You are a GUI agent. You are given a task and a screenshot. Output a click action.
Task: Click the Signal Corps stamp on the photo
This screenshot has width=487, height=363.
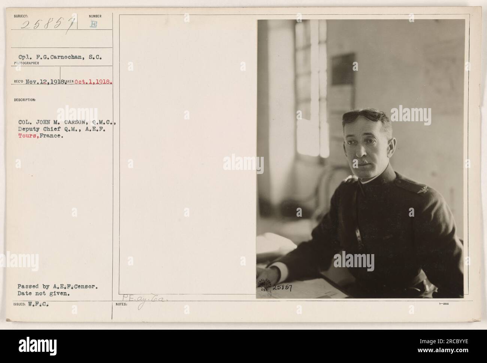pyautogui.click(x=264, y=284)
